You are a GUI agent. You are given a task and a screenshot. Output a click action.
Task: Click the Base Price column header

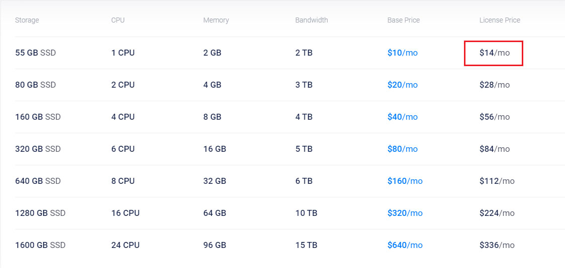point(404,20)
